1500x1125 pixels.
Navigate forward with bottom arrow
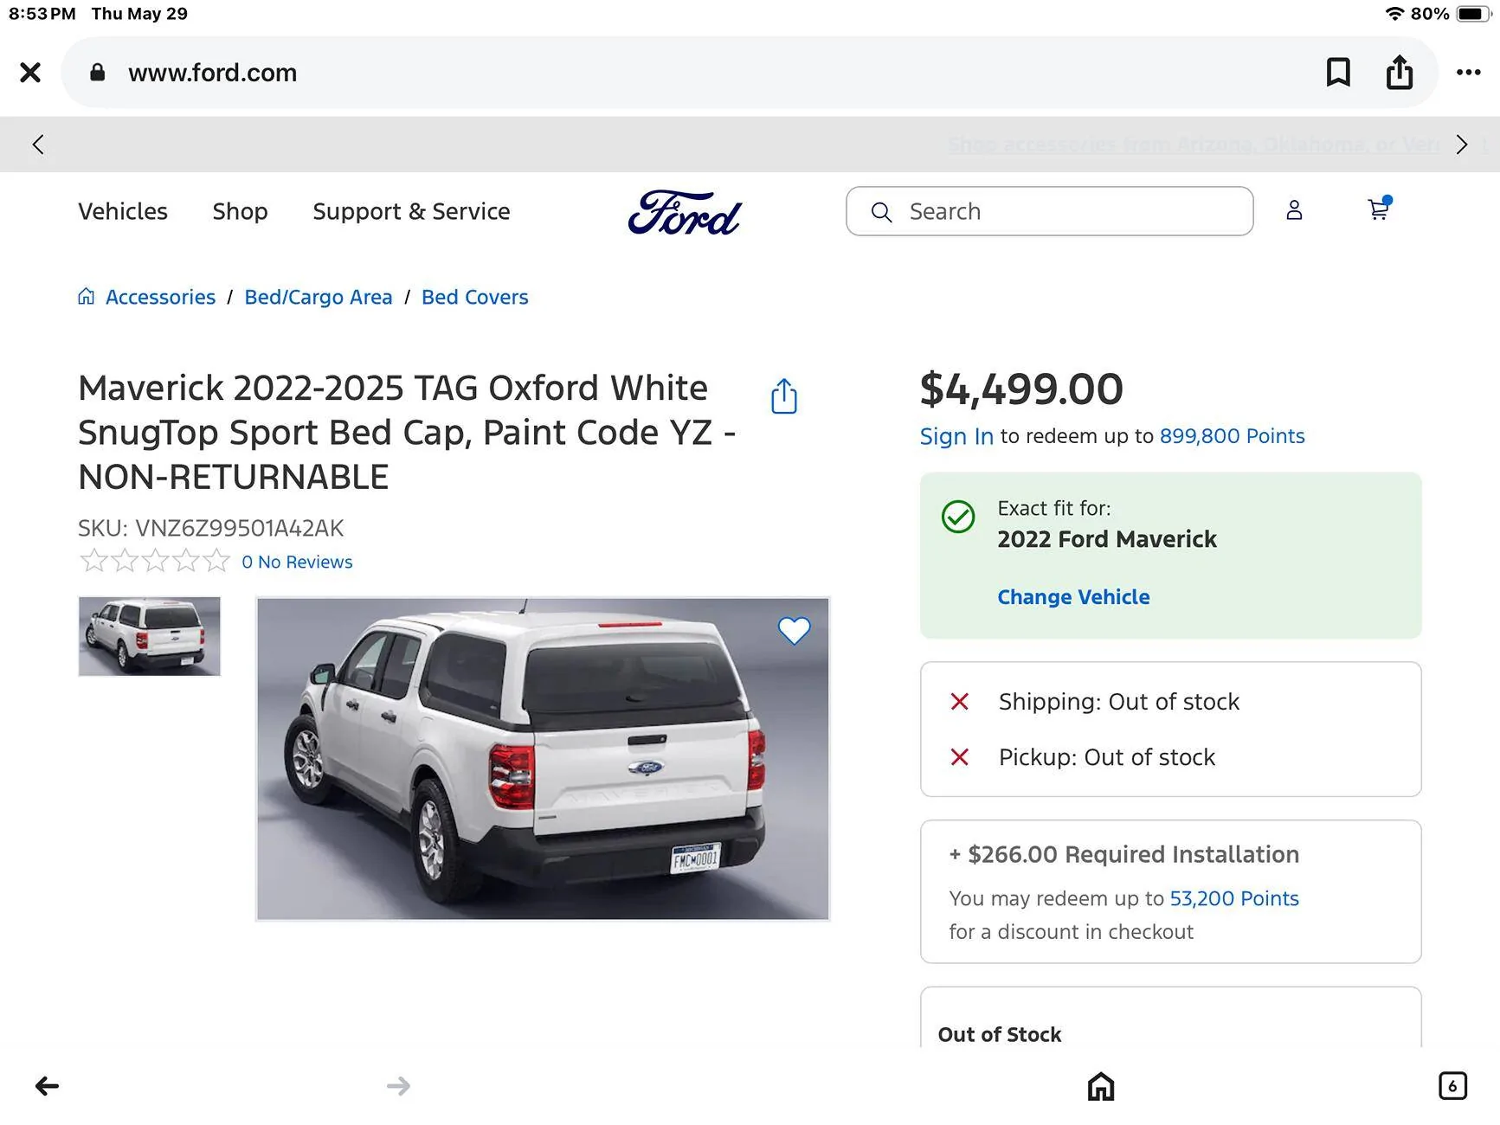point(398,1086)
